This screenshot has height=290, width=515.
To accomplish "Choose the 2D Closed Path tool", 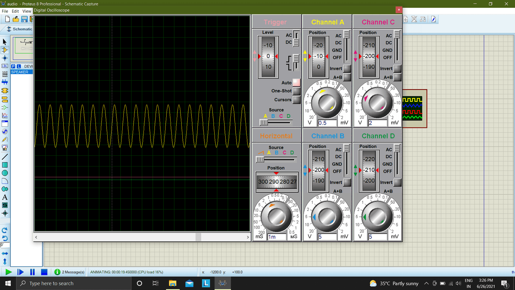I will [x=5, y=189].
